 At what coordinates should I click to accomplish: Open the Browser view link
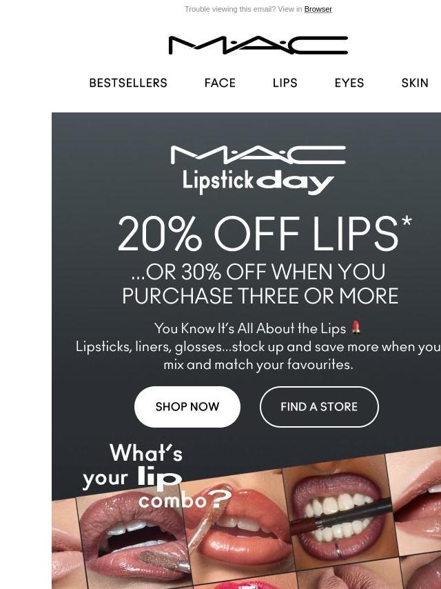[318, 9]
